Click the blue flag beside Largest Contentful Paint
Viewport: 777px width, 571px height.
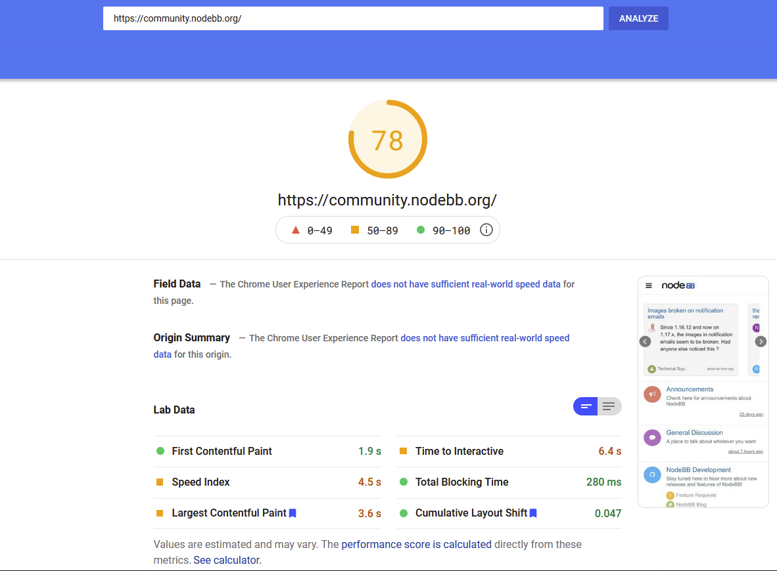click(x=293, y=513)
